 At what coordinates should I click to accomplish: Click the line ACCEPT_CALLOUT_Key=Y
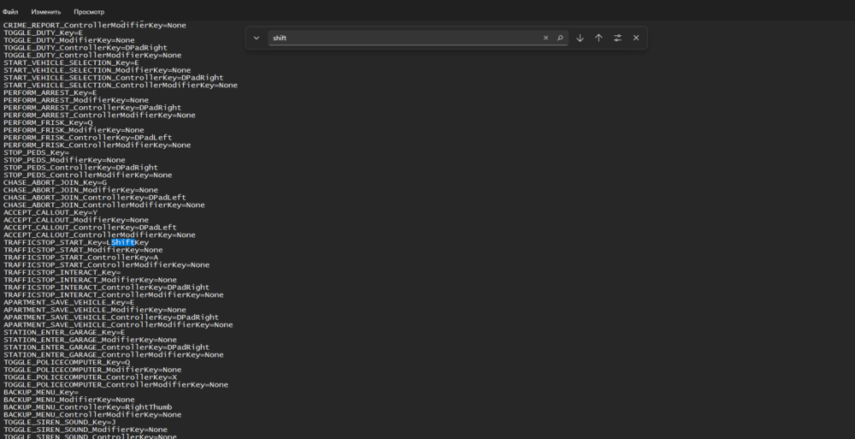pos(50,212)
